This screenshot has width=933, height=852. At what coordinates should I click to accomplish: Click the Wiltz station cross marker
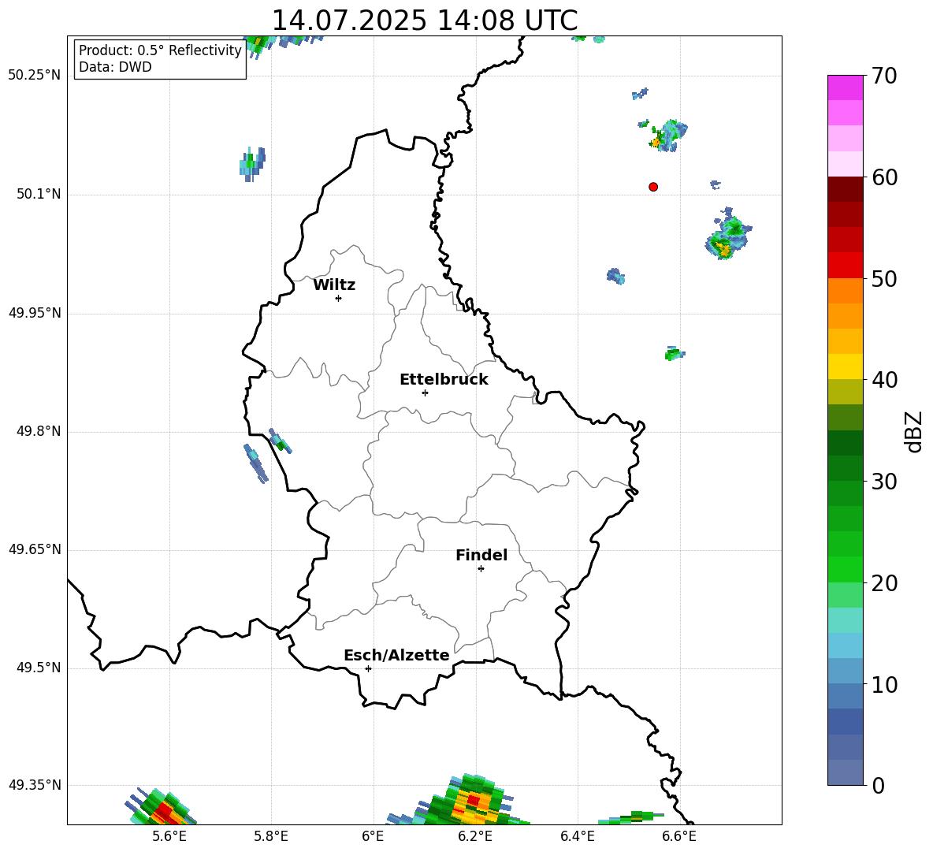[339, 298]
